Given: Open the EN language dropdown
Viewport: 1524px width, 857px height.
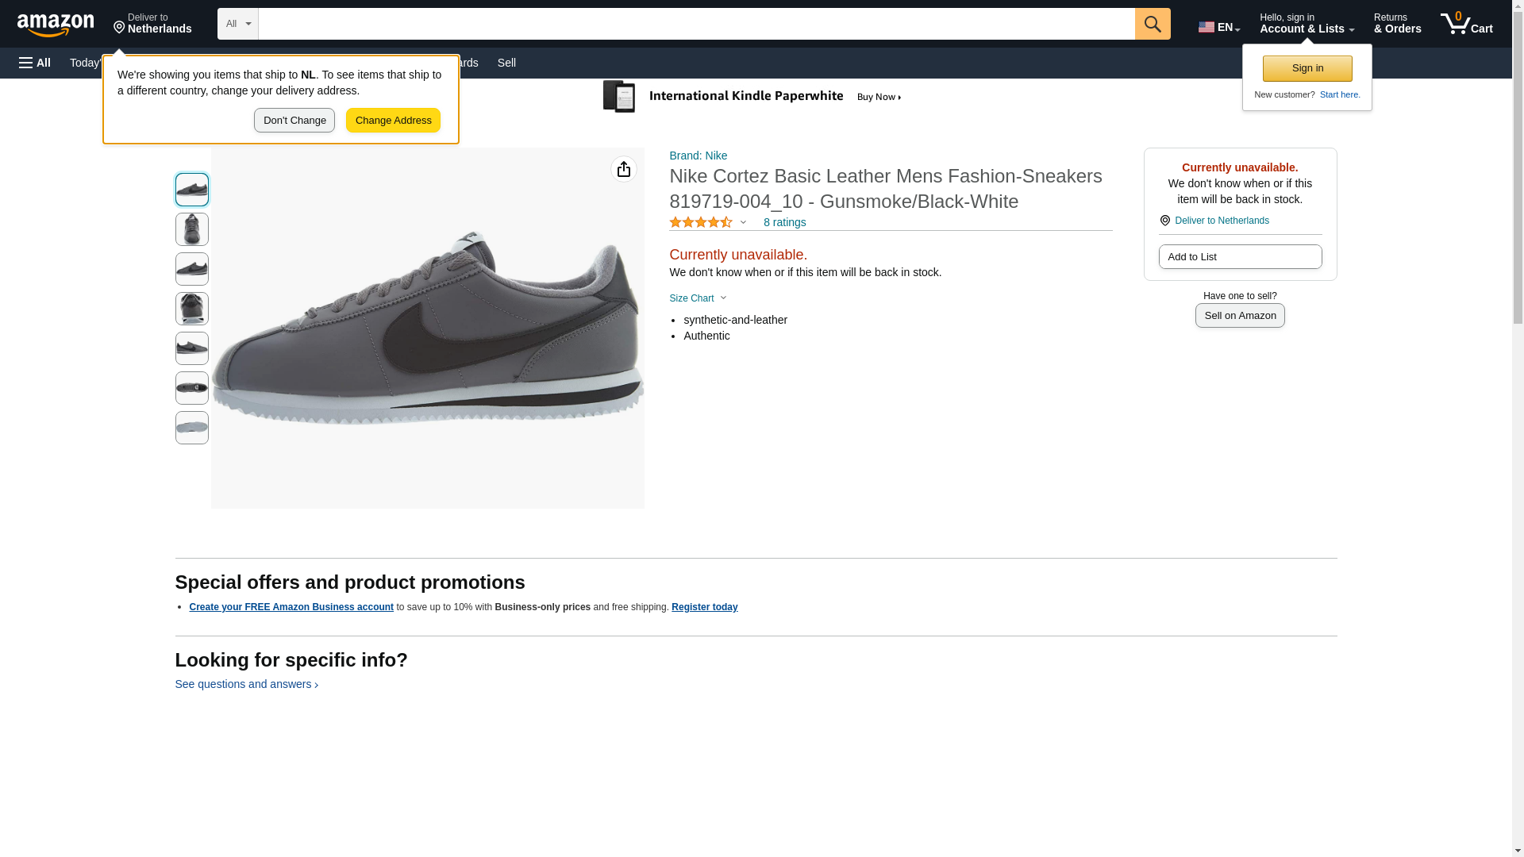Looking at the screenshot, I should (x=1218, y=27).
